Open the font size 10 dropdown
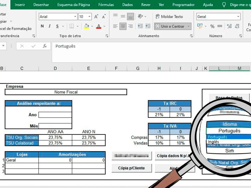 click(89, 17)
